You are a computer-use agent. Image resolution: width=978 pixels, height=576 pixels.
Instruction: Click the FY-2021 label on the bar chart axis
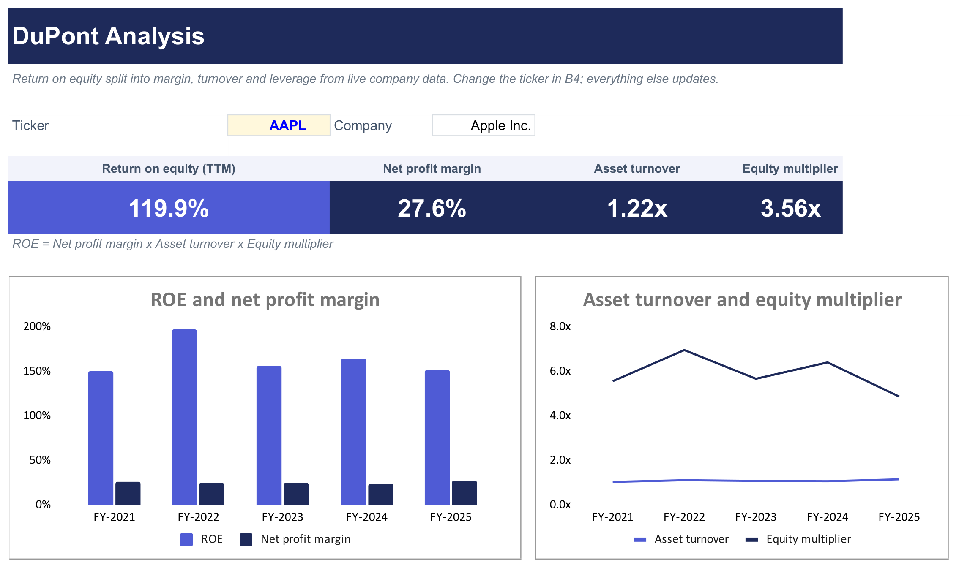pos(114,517)
